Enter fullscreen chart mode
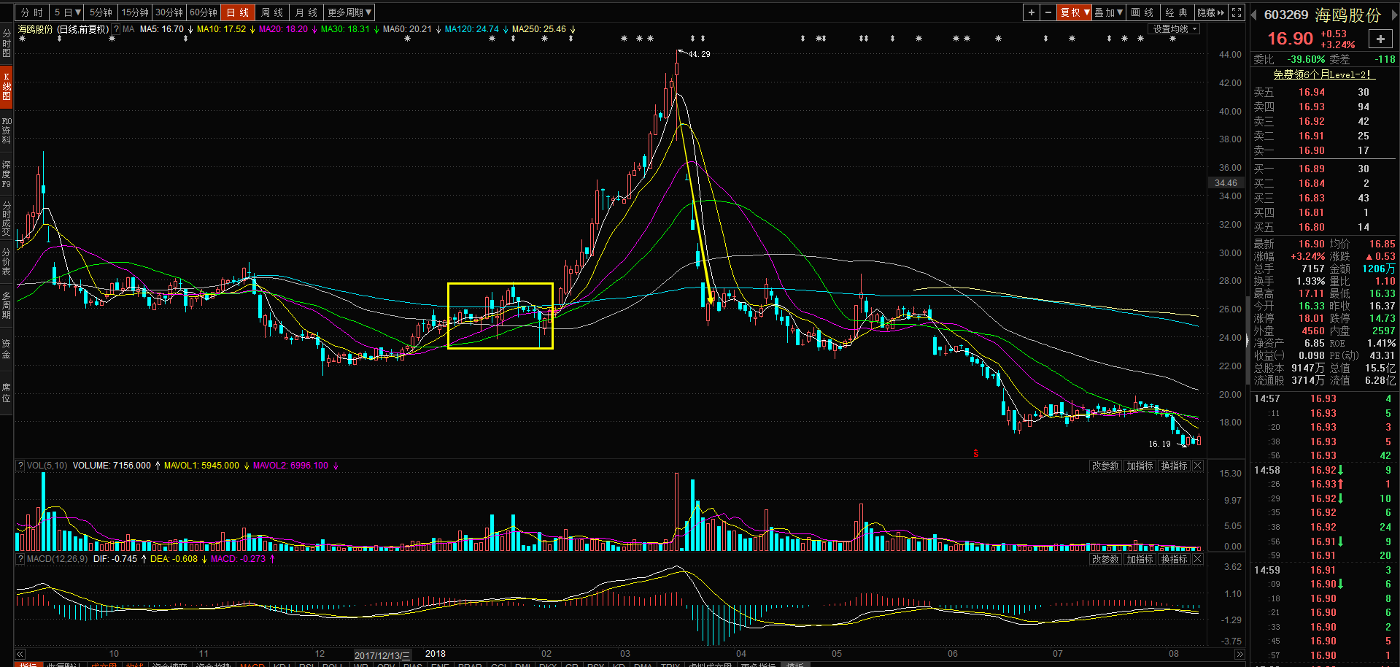This screenshot has width=1400, height=667. tap(1237, 12)
